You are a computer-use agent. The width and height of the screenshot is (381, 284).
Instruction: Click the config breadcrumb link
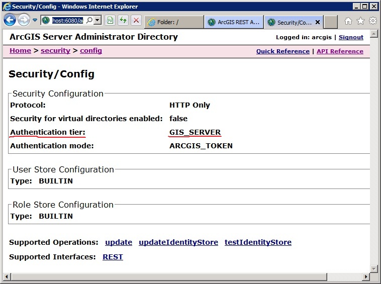(91, 51)
